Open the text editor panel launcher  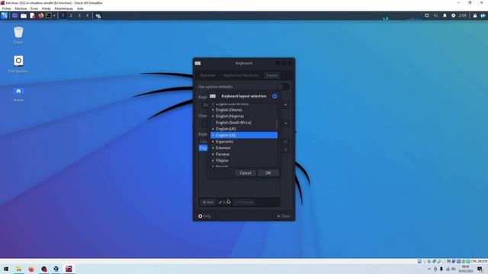(32, 15)
